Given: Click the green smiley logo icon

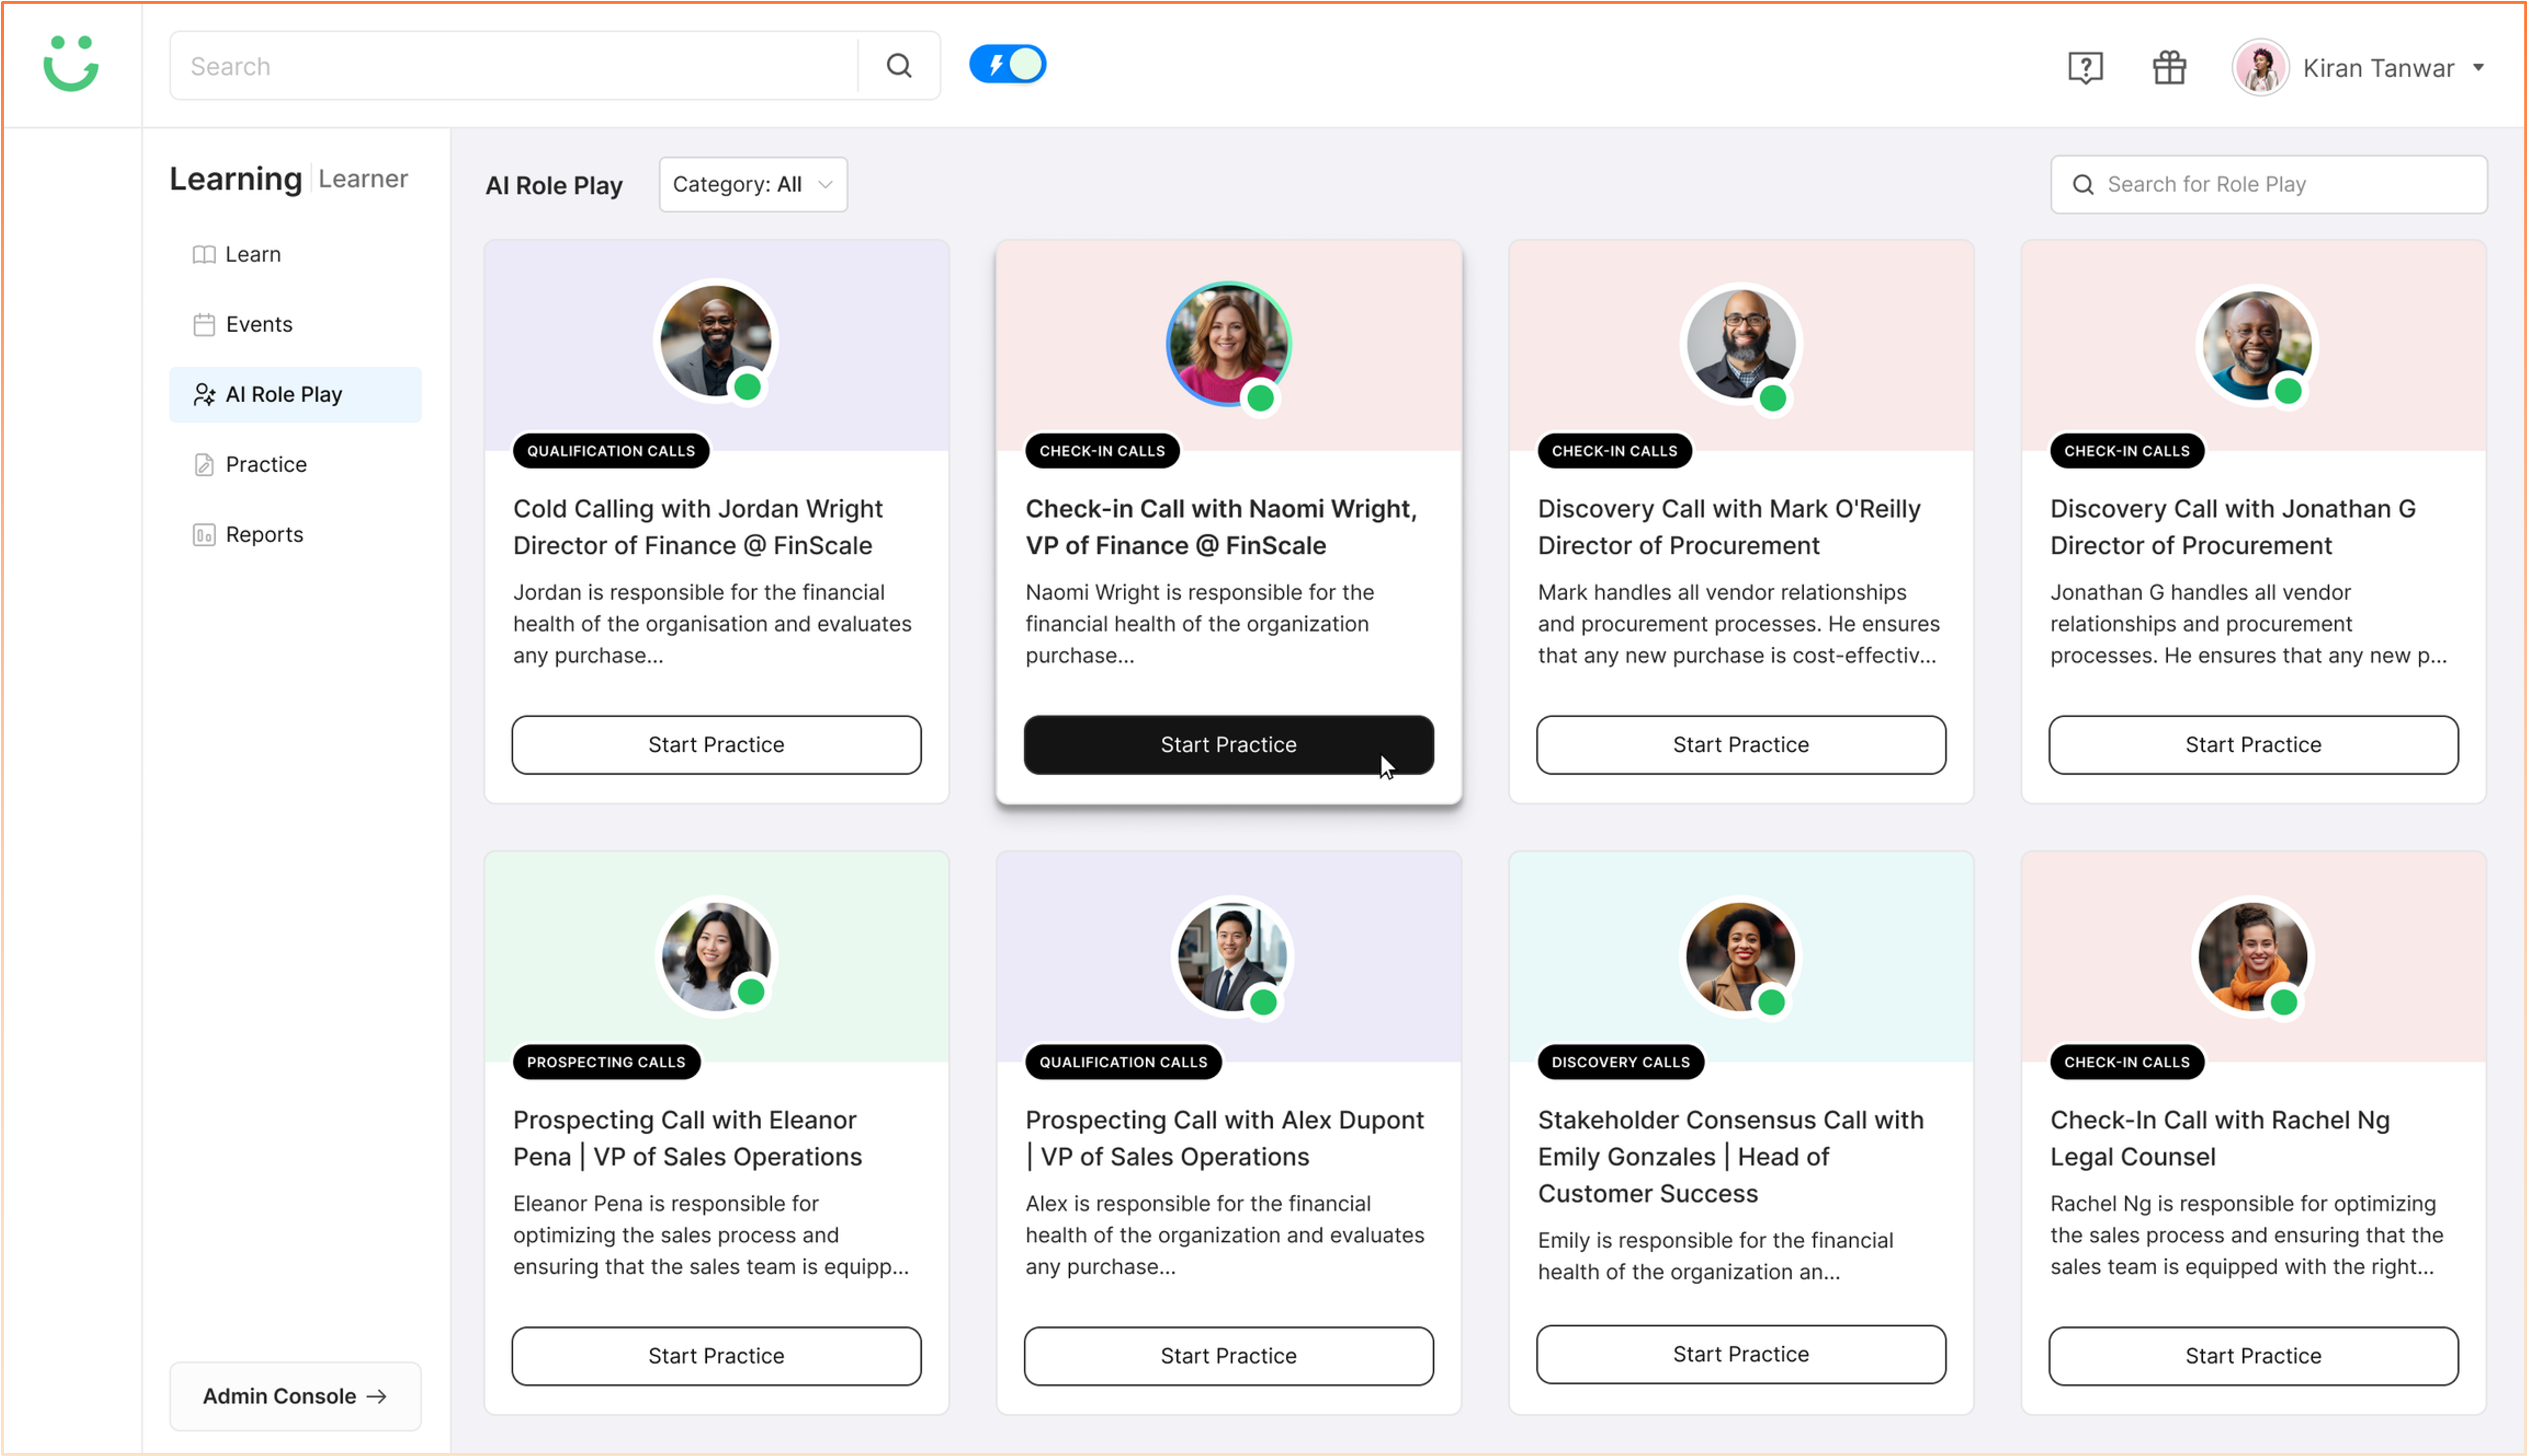Looking at the screenshot, I should point(71,64).
